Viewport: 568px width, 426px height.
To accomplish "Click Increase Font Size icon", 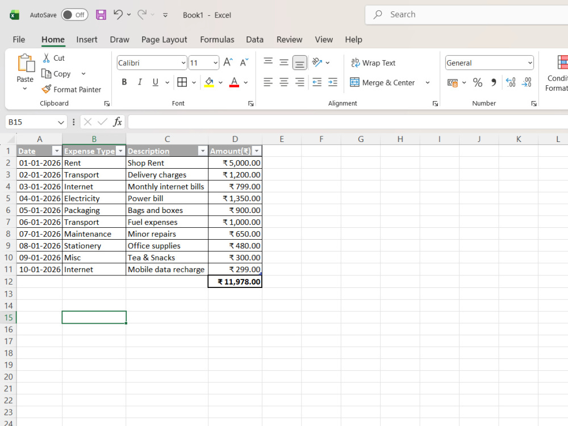I will point(228,62).
